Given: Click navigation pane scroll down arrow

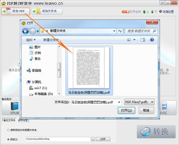Looking at the screenshot, I should [x=59, y=94].
